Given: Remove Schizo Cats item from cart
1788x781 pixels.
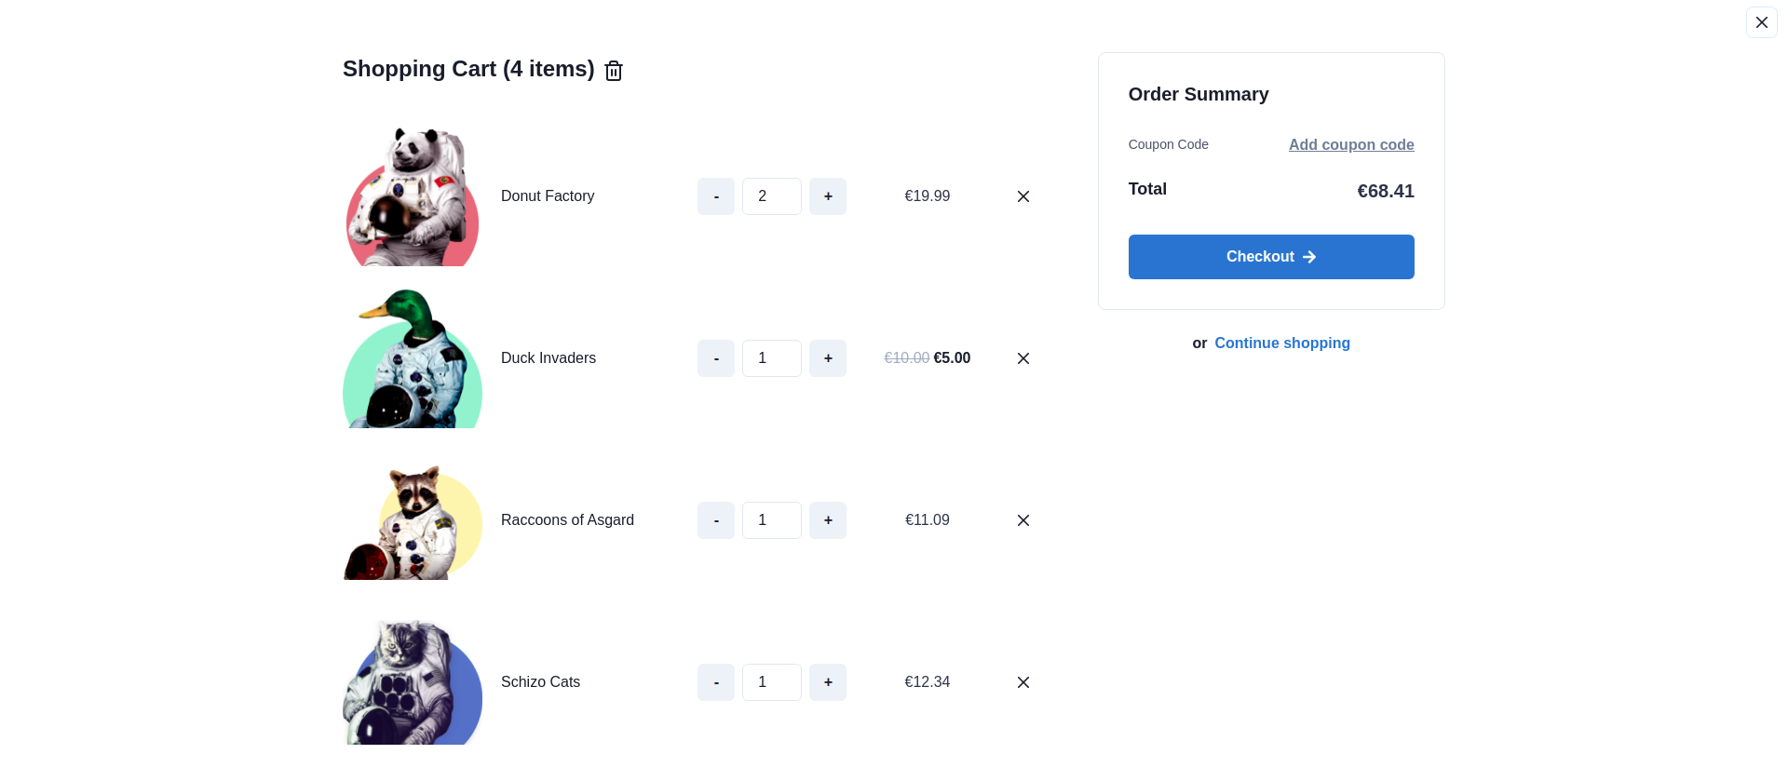Looking at the screenshot, I should [1023, 682].
